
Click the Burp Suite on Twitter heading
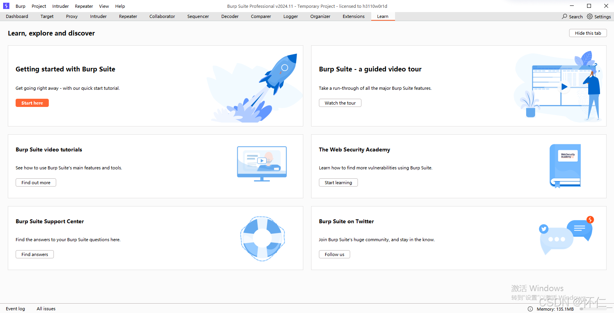[x=346, y=221]
